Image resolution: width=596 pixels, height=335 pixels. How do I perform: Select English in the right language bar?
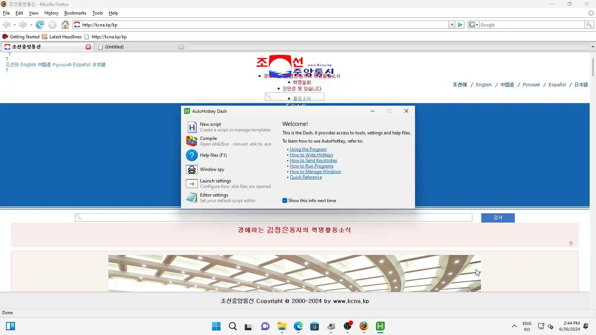[x=484, y=85]
